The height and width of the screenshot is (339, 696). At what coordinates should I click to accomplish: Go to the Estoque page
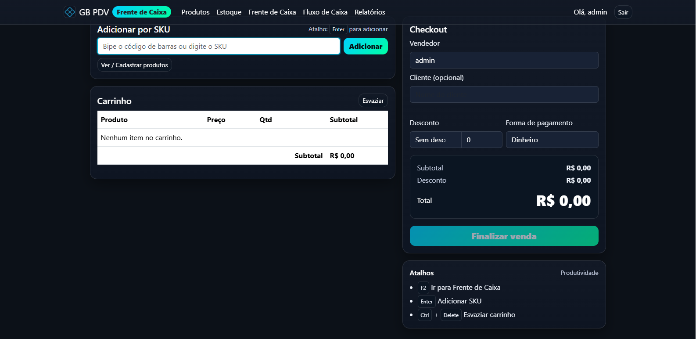pyautogui.click(x=229, y=12)
